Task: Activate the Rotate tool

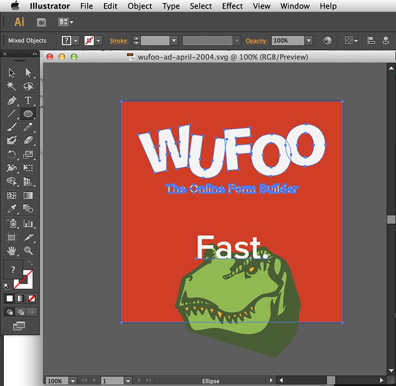Action: (x=11, y=154)
